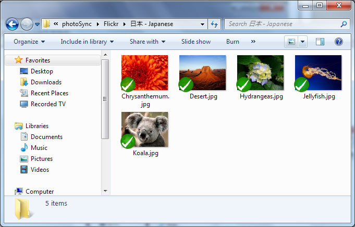
Task: Expand subfolders arrow after Flickr
Action: [125, 24]
